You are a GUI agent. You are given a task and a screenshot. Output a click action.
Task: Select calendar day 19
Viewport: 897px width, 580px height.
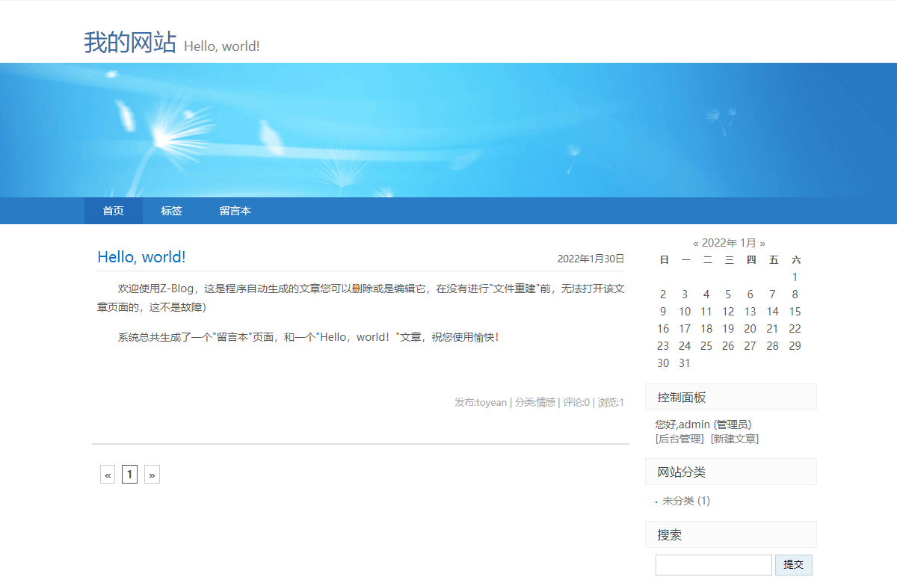click(728, 329)
